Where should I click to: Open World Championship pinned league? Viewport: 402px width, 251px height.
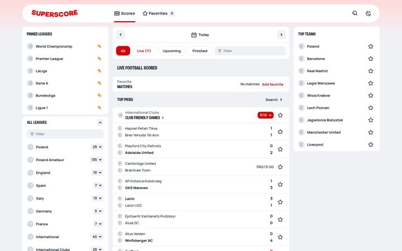(54, 46)
